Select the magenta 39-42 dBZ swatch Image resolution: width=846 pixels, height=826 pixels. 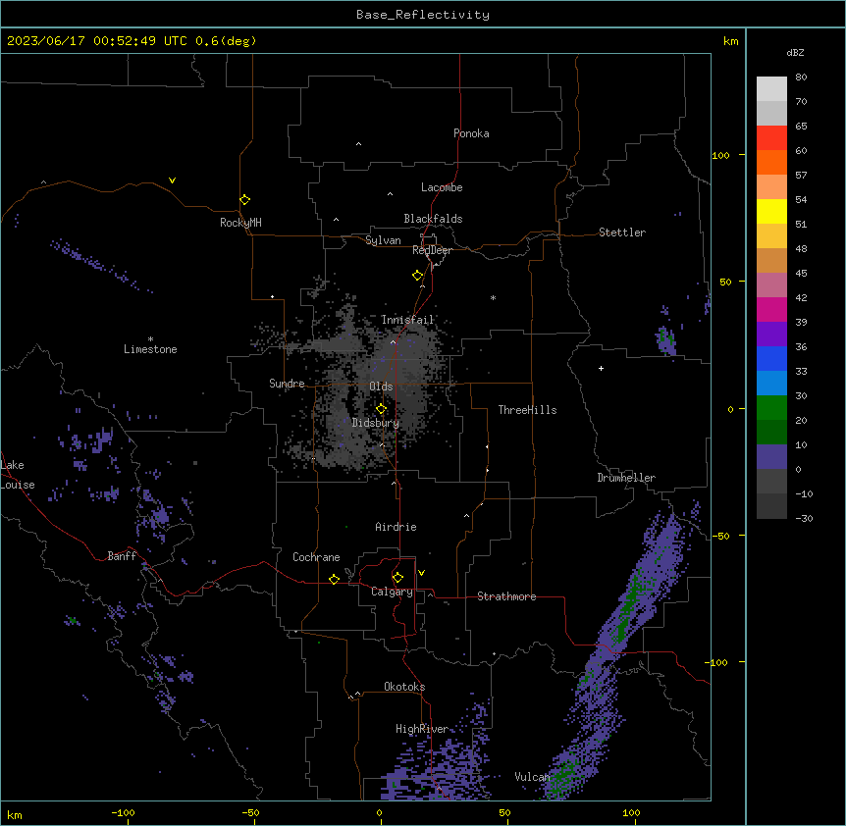(x=771, y=309)
